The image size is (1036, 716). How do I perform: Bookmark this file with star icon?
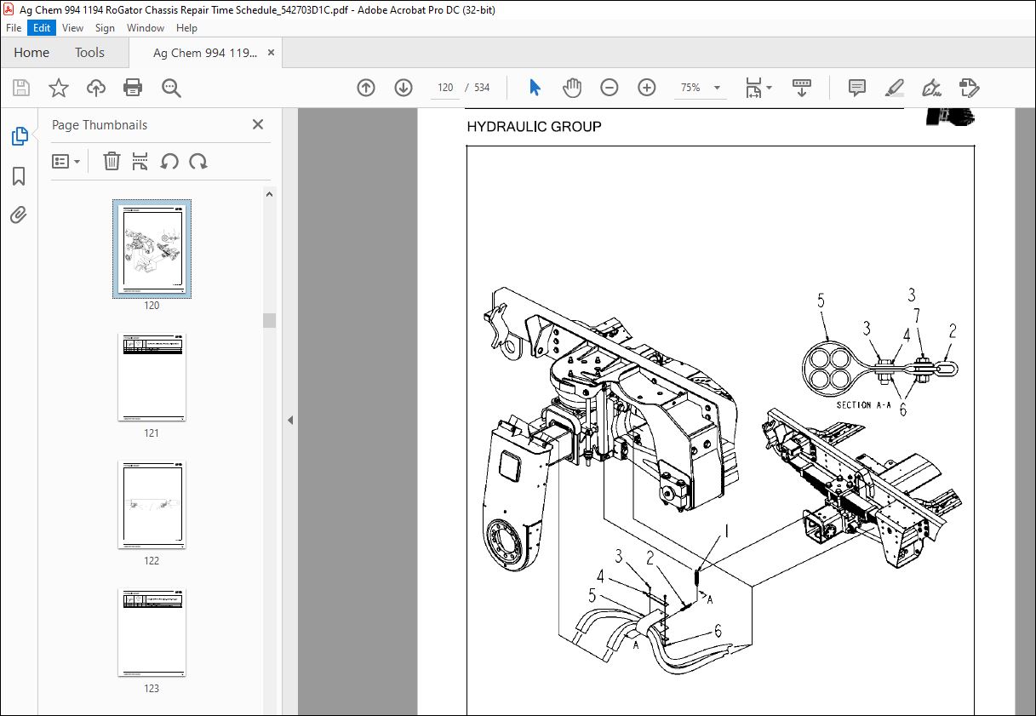(58, 88)
